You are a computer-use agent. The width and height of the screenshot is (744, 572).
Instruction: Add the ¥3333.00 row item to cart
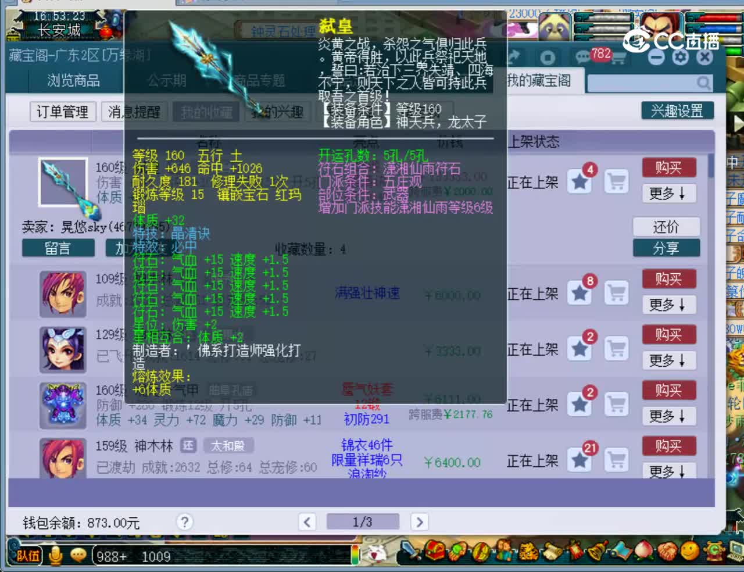pos(617,349)
